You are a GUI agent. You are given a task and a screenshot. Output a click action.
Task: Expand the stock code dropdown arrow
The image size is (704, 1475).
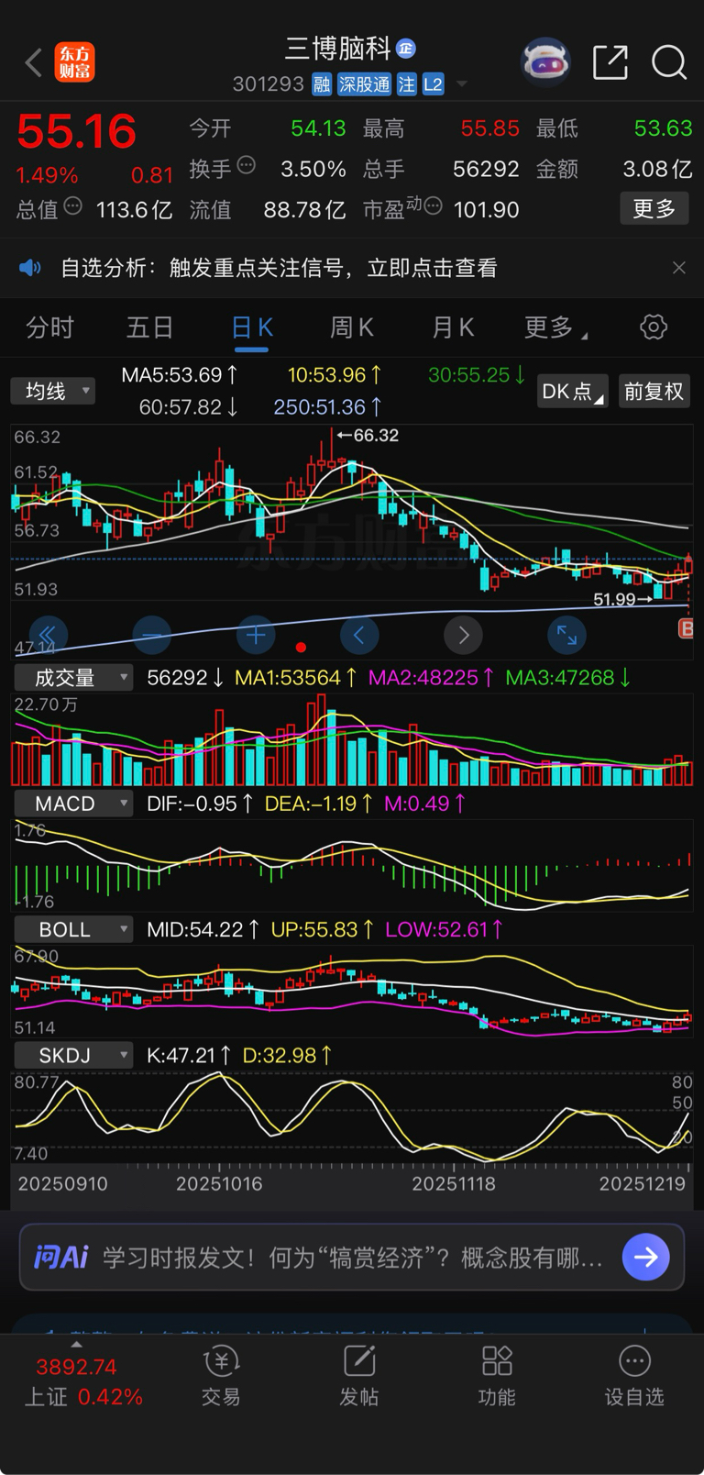462,84
